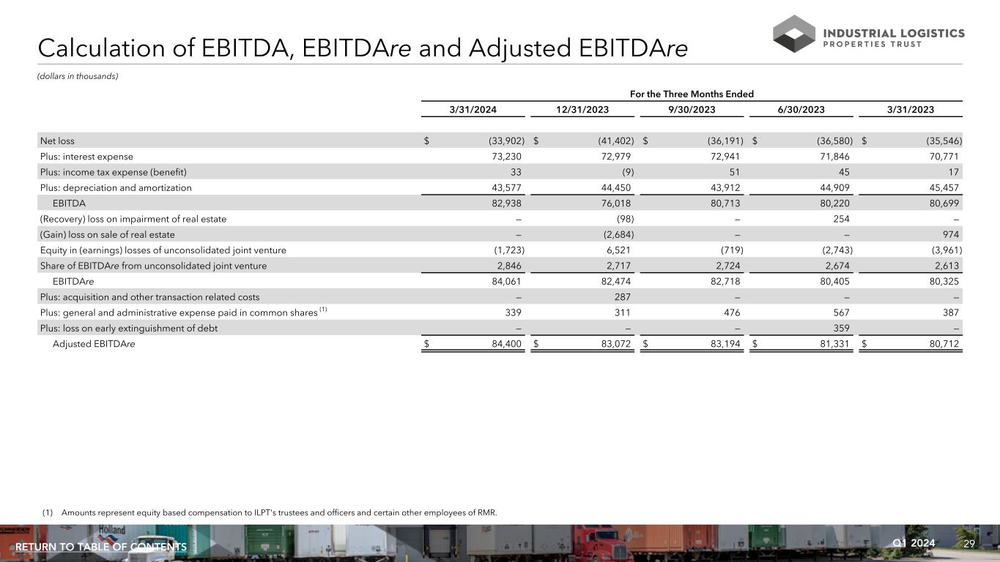The image size is (1000, 562).
Task: Click loss on sale value 974
Action: pos(951,234)
